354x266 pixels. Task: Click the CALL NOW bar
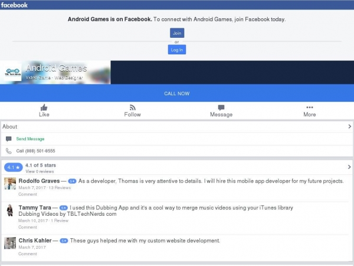[x=177, y=93]
